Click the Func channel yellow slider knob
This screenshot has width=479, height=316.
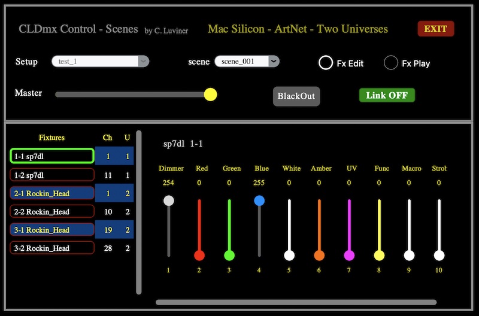coord(379,255)
